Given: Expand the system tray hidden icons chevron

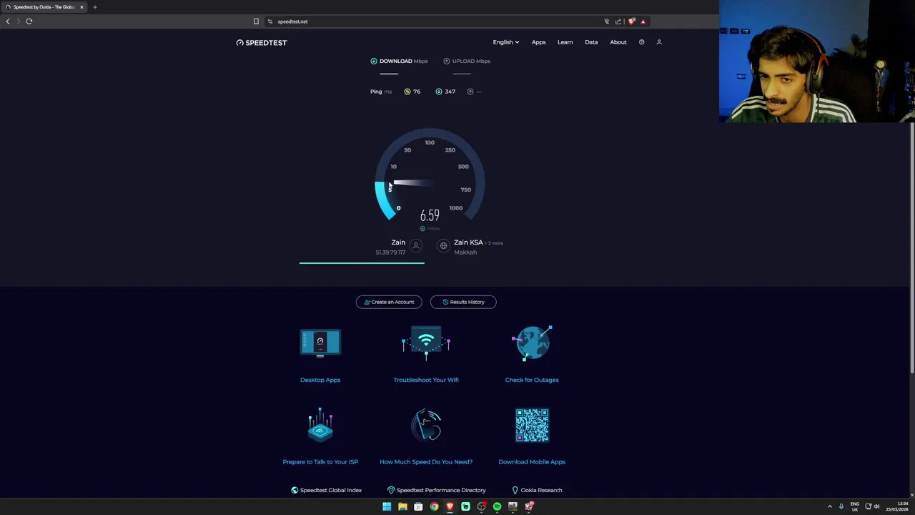Looking at the screenshot, I should tap(830, 506).
